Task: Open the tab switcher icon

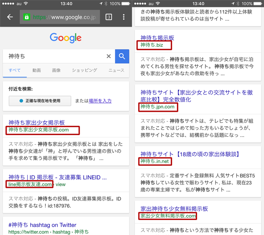Action: point(109,17)
